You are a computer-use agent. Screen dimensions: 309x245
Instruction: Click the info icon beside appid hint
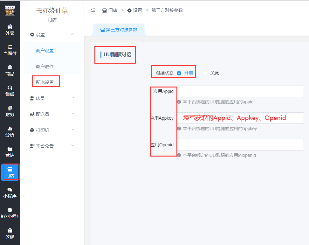[179, 102]
